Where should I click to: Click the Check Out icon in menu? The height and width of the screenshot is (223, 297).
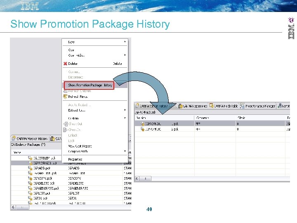coord(65,124)
